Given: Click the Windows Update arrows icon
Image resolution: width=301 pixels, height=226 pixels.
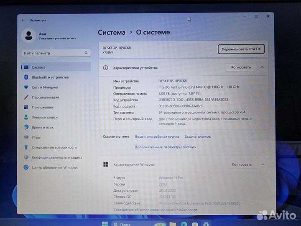Looking at the screenshot, I should pyautogui.click(x=26, y=167).
